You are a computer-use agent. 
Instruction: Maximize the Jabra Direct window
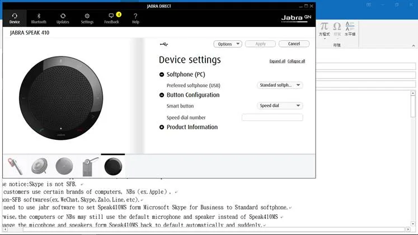click(x=306, y=6)
